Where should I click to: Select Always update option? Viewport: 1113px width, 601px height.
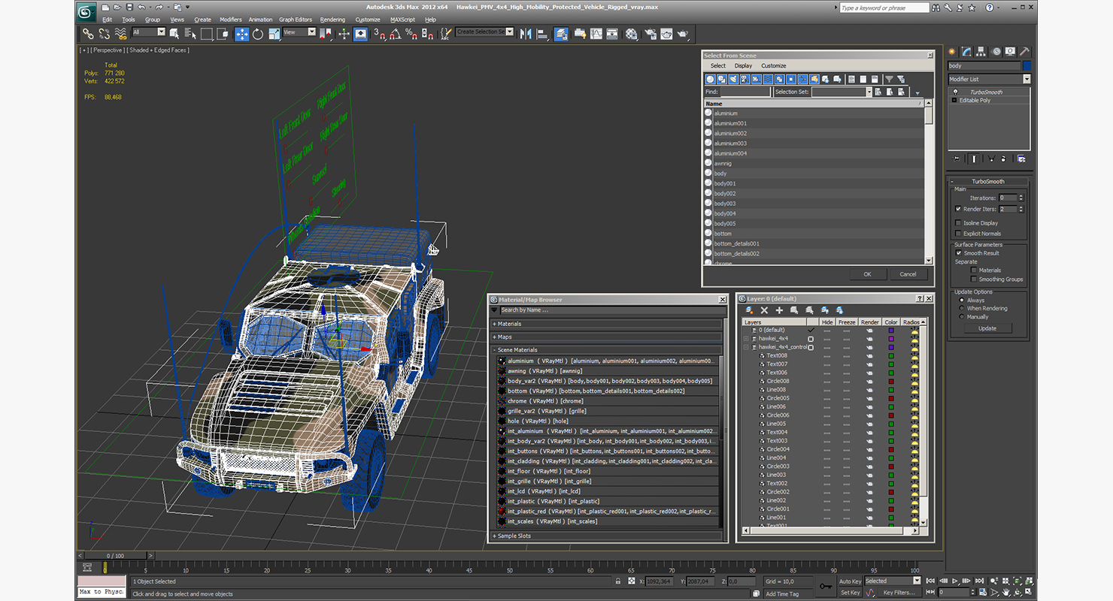tap(962, 300)
